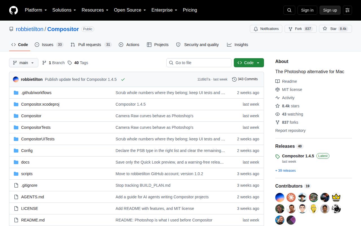Click the GitHub logo icon

[x=14, y=10]
